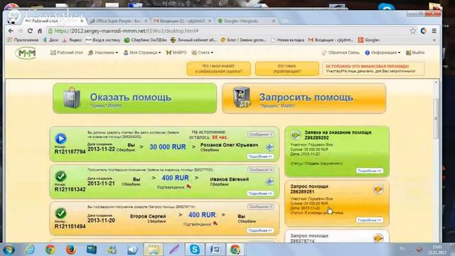Screen dimensions: 455x256
Task: Open Подробнее in request Z86289252 card
Action: [370, 171]
